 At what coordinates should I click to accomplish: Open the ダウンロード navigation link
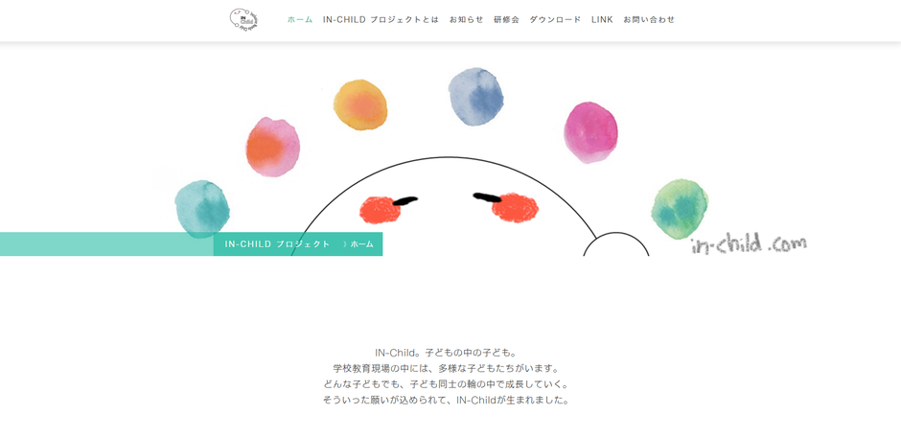555,19
